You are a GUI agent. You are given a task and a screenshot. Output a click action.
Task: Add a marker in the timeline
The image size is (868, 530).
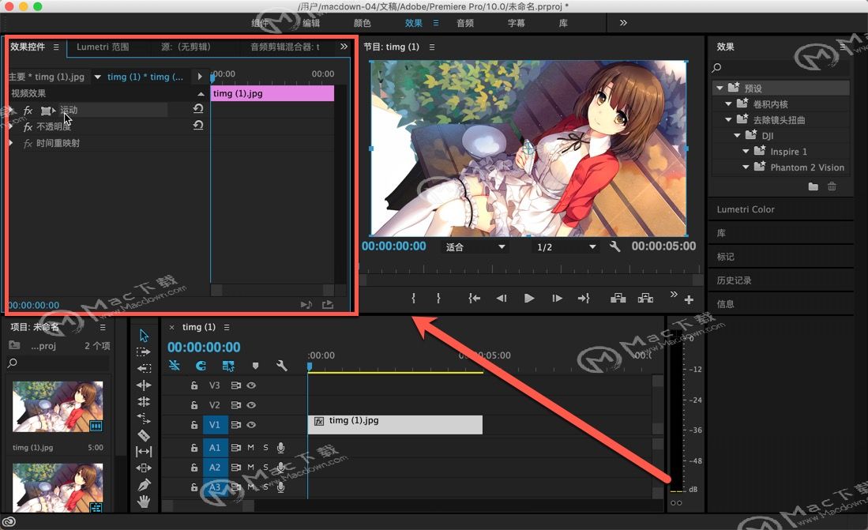pos(255,366)
